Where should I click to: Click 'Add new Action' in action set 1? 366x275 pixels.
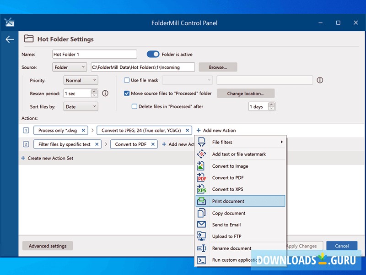[216, 130]
